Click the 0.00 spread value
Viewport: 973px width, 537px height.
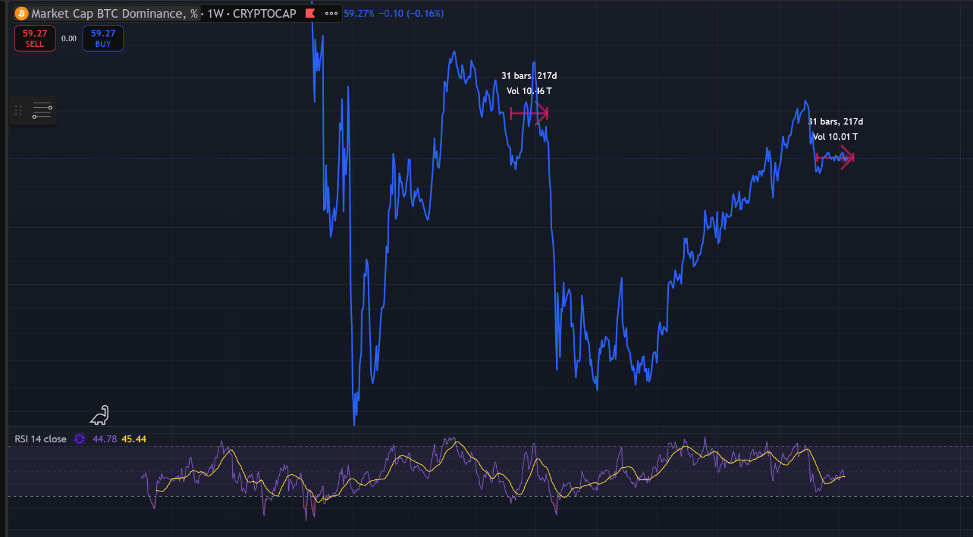point(69,38)
